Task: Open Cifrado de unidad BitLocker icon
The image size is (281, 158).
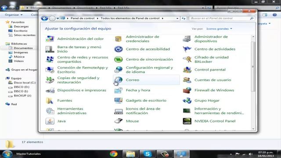Action: [187, 59]
